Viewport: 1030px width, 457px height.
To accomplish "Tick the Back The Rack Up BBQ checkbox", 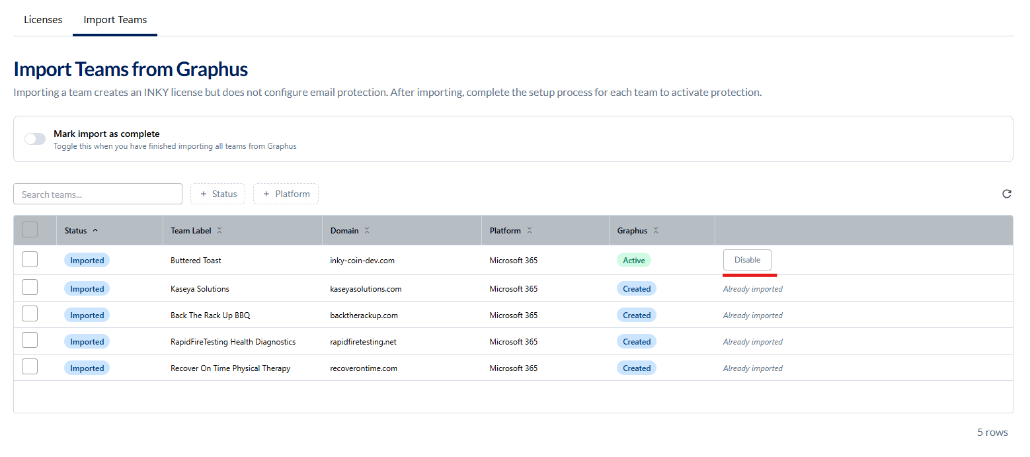I will click(30, 314).
